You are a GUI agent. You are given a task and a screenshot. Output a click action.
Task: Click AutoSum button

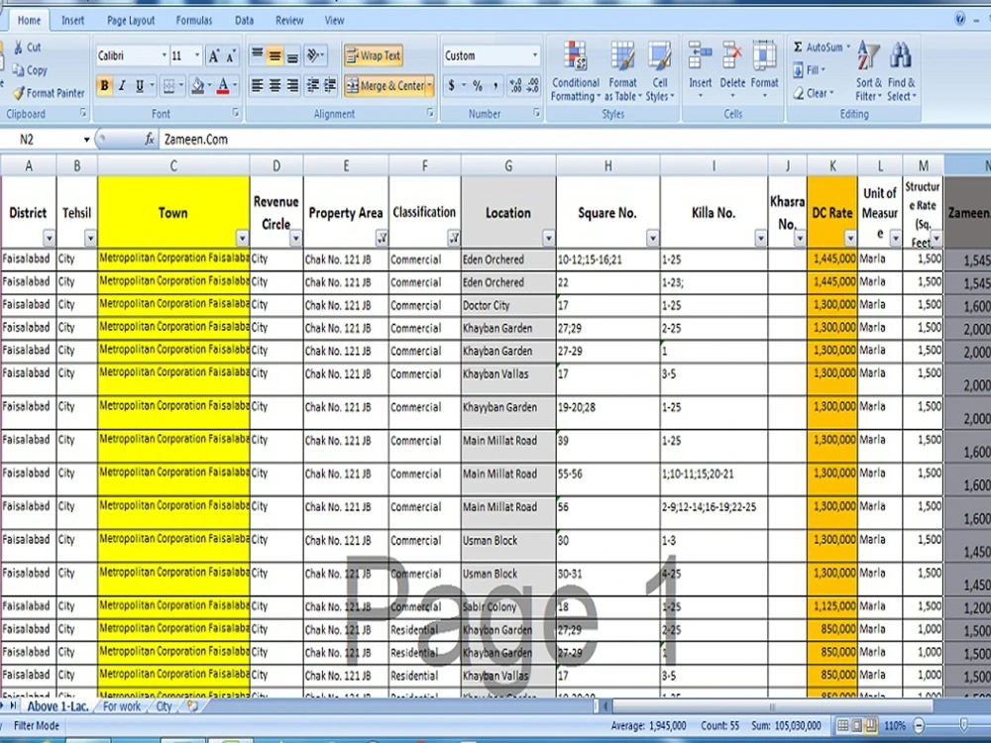[x=821, y=47]
